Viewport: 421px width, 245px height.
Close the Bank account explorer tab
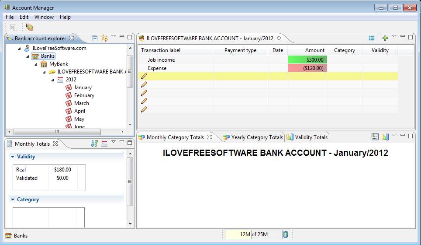click(72, 38)
